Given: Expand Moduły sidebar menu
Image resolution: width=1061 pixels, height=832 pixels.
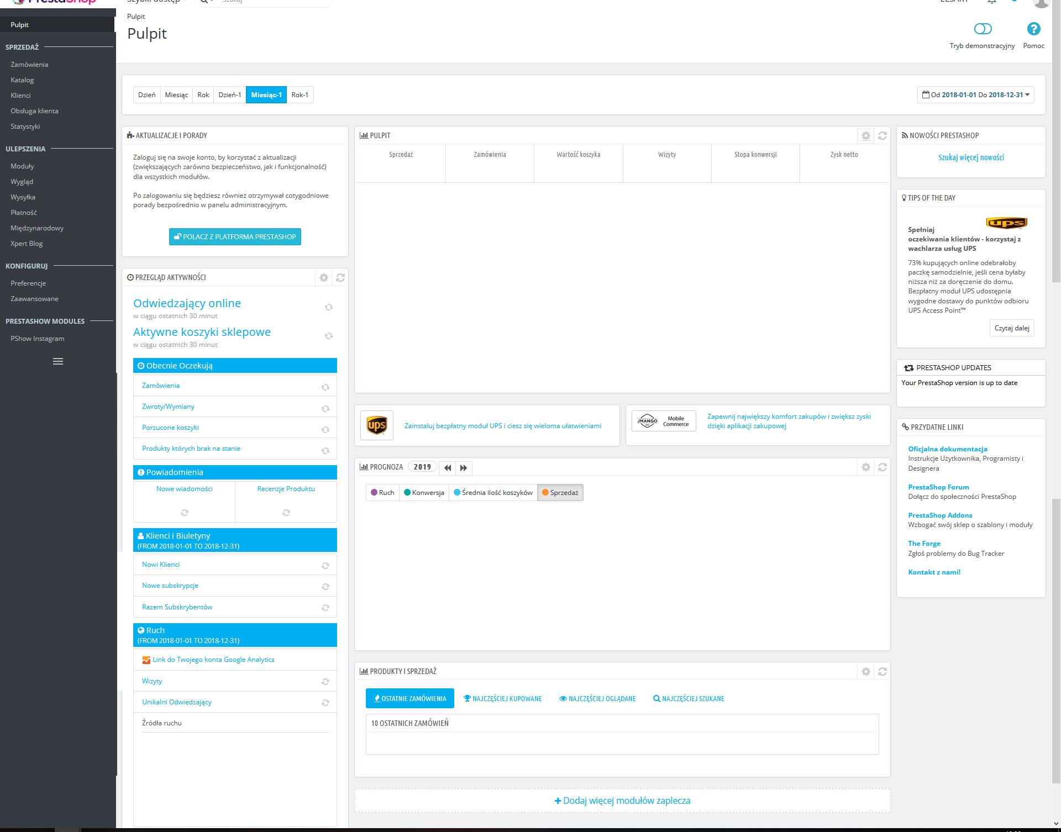Looking at the screenshot, I should 22,166.
